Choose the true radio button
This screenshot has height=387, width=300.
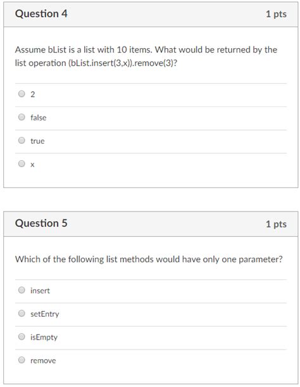tap(22, 141)
